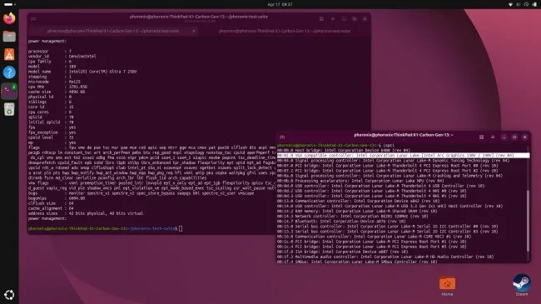This screenshot has width=541, height=304.
Task: Open the Help icon in the dock
Action: point(9,72)
